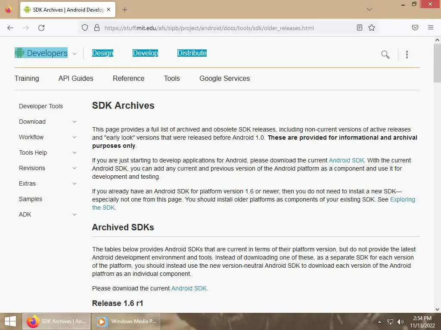
Task: Open the Windows Start button
Action: [x=10, y=321]
